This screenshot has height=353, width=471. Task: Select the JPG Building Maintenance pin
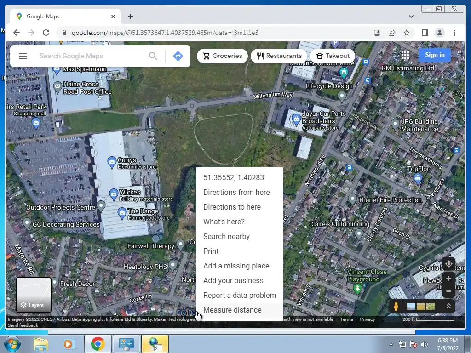pyautogui.click(x=395, y=124)
